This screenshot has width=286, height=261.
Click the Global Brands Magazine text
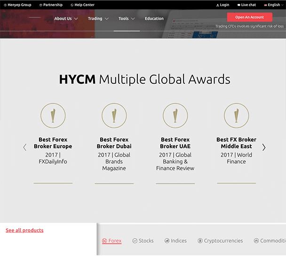pos(114,162)
